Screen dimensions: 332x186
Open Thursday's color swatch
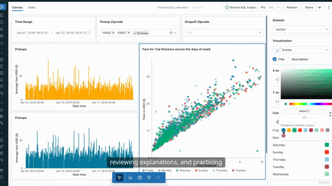pyautogui.click(x=327, y=160)
